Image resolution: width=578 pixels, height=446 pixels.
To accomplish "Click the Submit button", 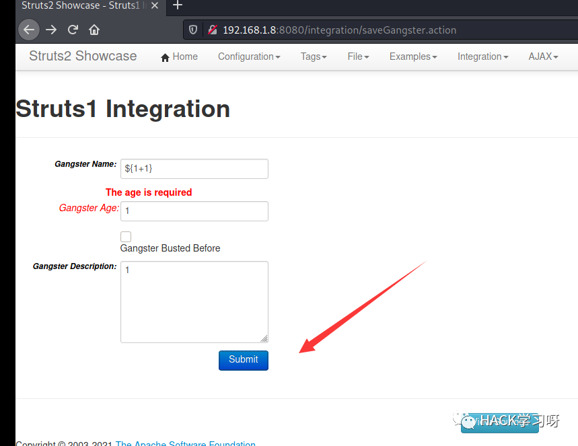I will click(244, 360).
